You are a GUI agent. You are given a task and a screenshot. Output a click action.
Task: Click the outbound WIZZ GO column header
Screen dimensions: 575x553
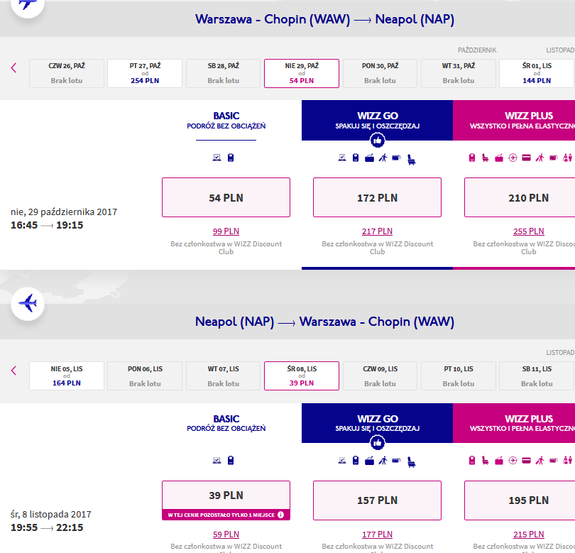click(378, 120)
